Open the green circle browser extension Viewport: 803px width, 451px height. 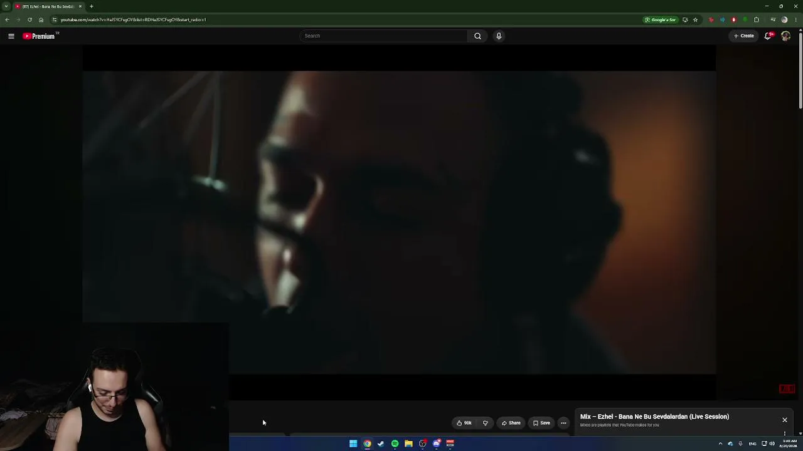(745, 19)
